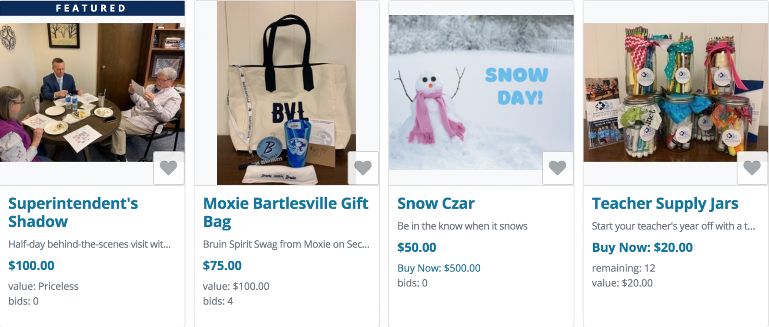
Task: View the Snow Day snowman image
Action: point(481,92)
